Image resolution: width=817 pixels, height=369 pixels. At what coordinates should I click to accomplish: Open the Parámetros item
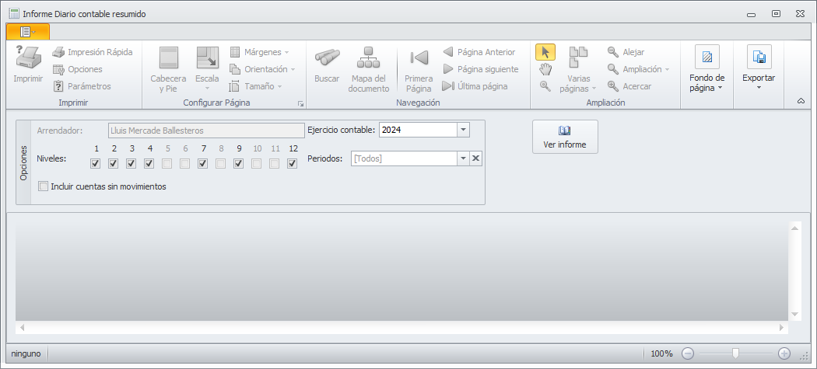[82, 86]
